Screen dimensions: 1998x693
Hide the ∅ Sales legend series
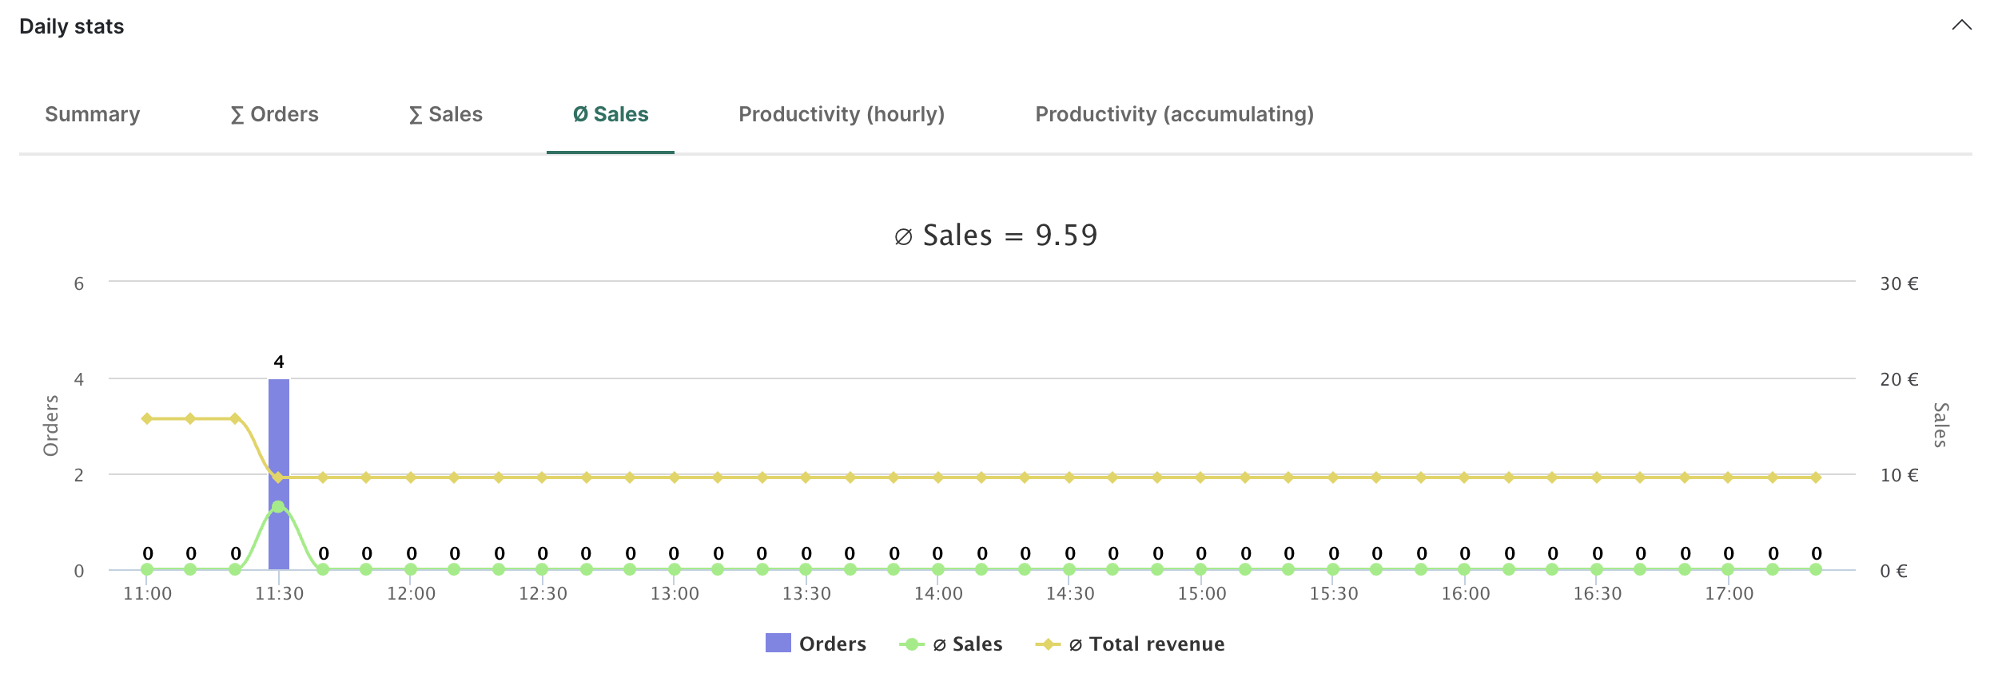click(x=967, y=643)
